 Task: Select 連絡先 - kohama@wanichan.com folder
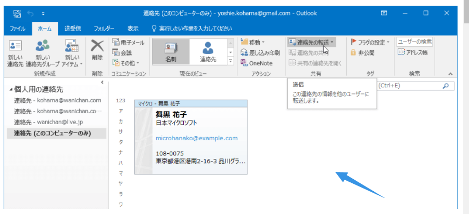(57, 100)
